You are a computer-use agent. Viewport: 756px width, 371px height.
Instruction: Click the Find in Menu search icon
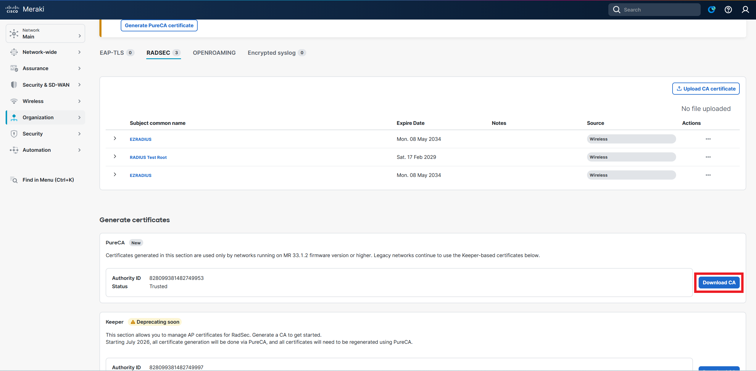pyautogui.click(x=14, y=180)
